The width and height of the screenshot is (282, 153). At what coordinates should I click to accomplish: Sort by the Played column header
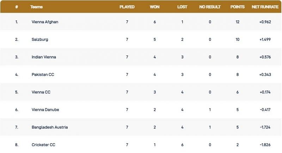pos(127,7)
